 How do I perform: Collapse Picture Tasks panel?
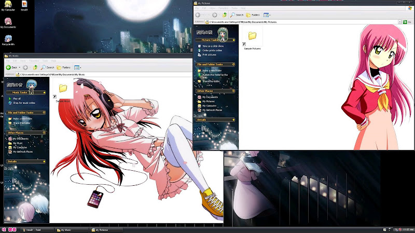click(234, 40)
